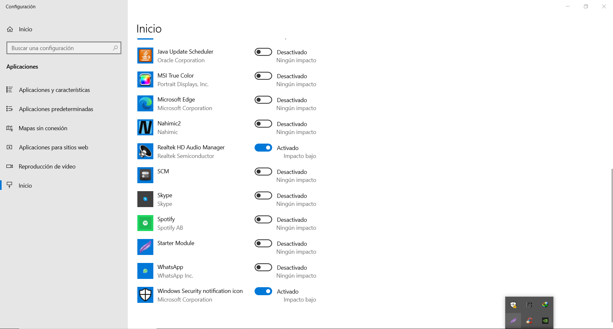Click the Spotify app icon in list

[145, 223]
